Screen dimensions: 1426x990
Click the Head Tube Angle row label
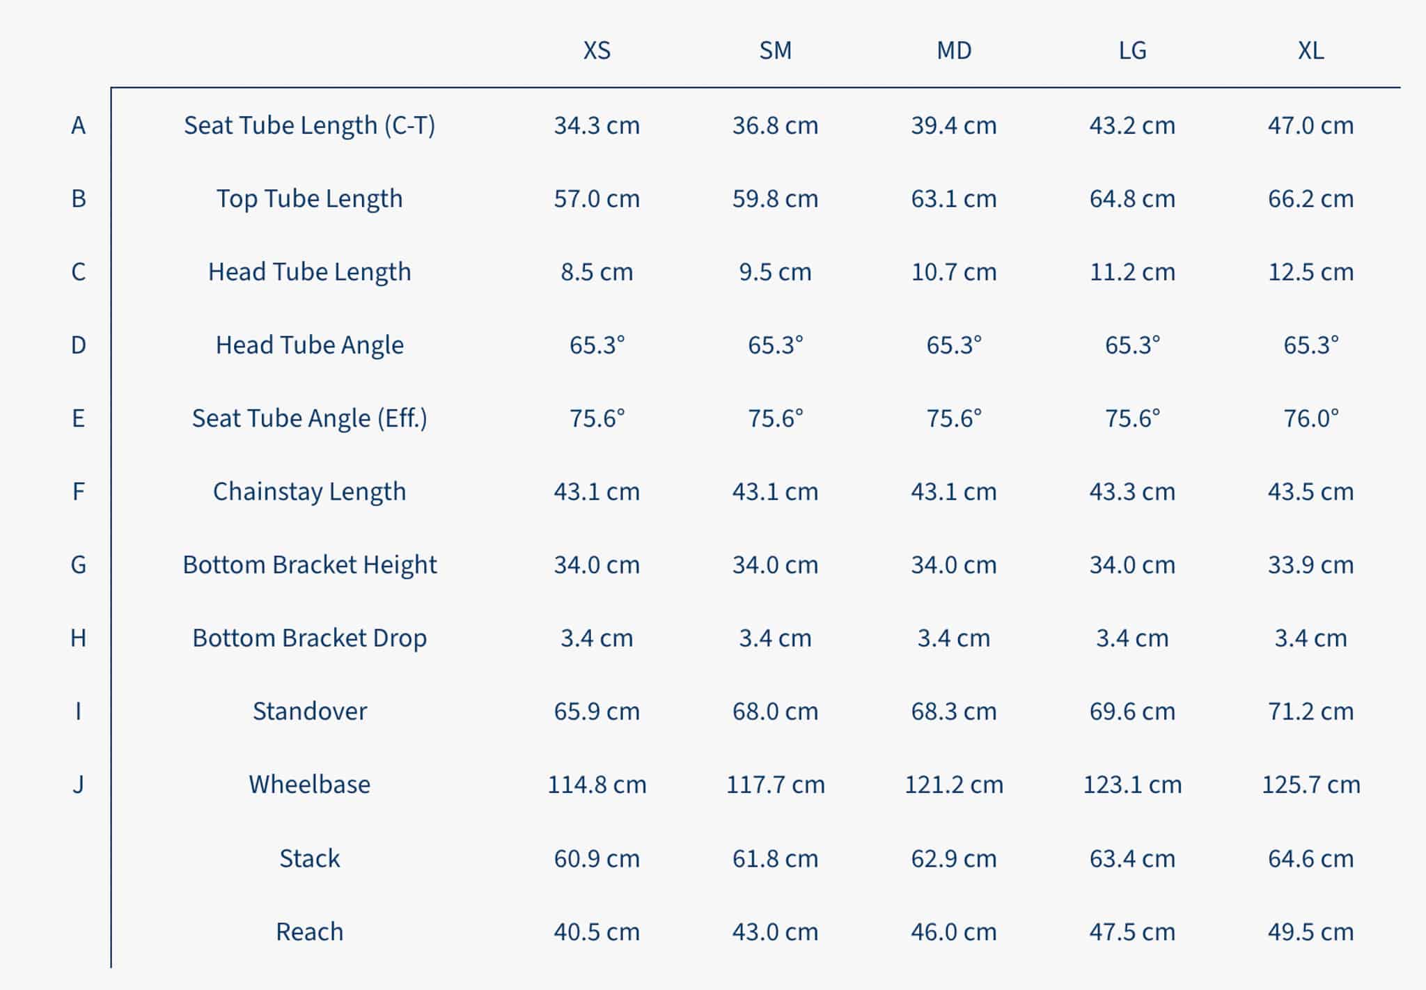click(x=309, y=345)
